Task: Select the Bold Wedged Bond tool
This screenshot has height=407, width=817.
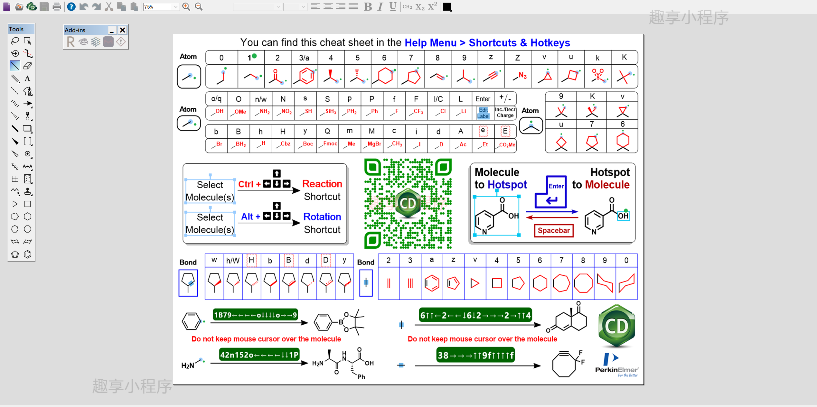Action: click(15, 141)
